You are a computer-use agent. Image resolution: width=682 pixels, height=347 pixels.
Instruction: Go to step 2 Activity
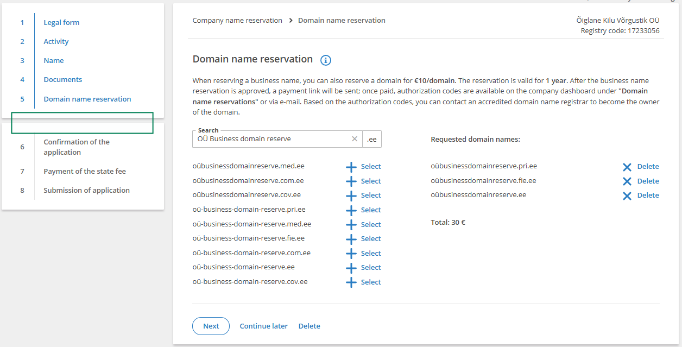point(56,42)
